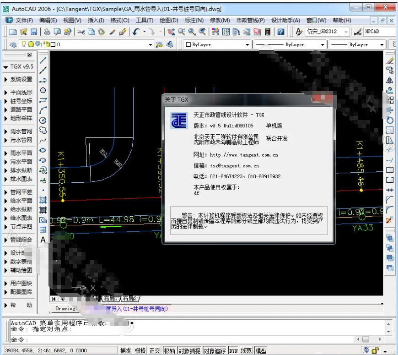Viewport: 398px width, 355px height.
Task: Open the 帮助(H) menu
Action: pos(342,20)
